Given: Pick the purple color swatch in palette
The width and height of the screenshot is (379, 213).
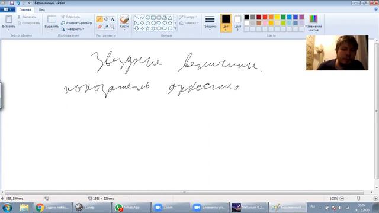Looking at the screenshot, I should tap(301, 17).
